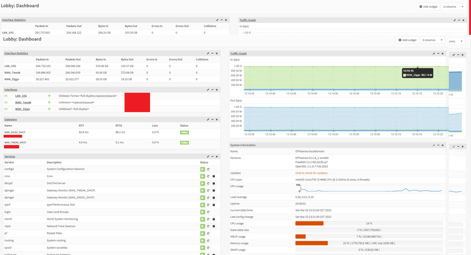Viewport: 471px width, 255px height.
Task: Close the Interfaces widget
Action: tap(217, 90)
